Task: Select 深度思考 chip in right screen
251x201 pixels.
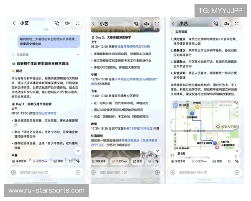Action: (179, 161)
